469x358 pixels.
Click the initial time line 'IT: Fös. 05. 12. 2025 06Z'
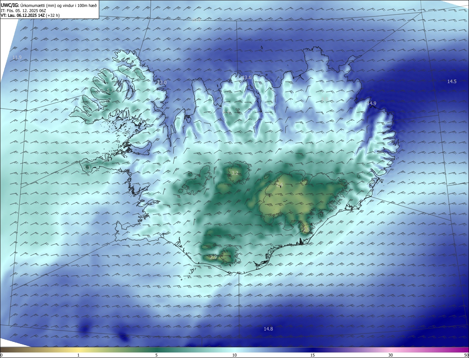24,11
